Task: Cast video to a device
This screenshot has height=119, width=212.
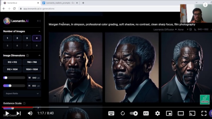Action: click(192, 113)
